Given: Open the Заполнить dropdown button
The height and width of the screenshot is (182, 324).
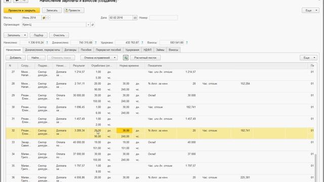Looking at the screenshot, I should coord(16,35).
